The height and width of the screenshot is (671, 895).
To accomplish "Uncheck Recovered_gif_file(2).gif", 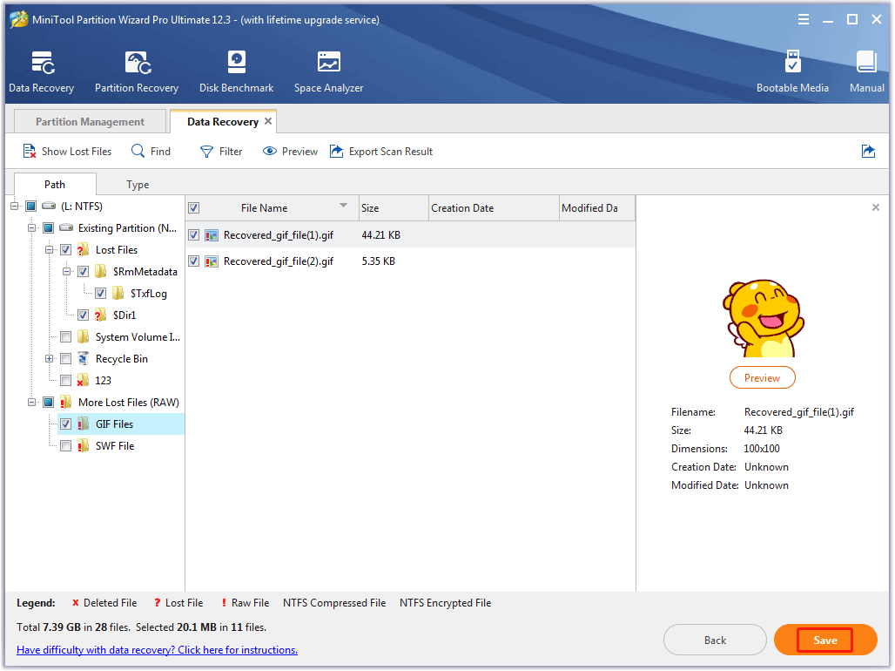I will (x=193, y=261).
